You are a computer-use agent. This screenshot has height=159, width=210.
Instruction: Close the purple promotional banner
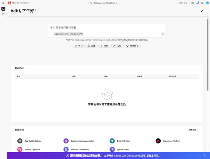204,156
